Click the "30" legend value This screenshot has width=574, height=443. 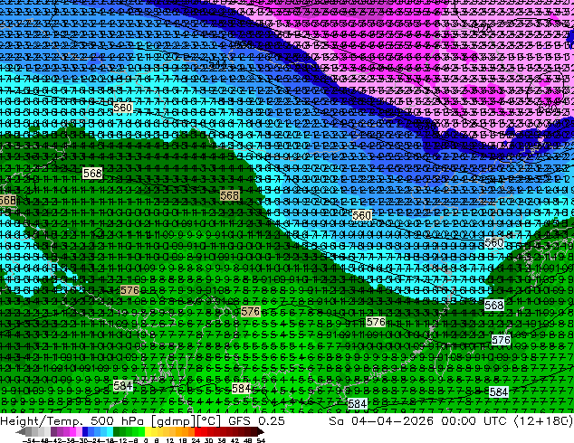coord(209,441)
